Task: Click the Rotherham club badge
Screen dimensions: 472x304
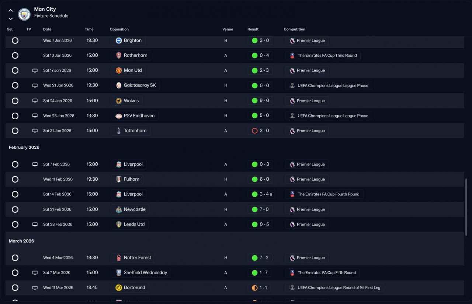Action: pyautogui.click(x=119, y=56)
